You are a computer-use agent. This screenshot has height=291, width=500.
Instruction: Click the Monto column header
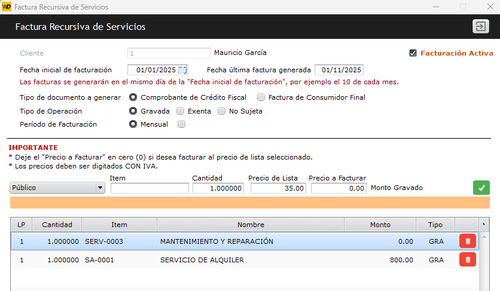(380, 225)
